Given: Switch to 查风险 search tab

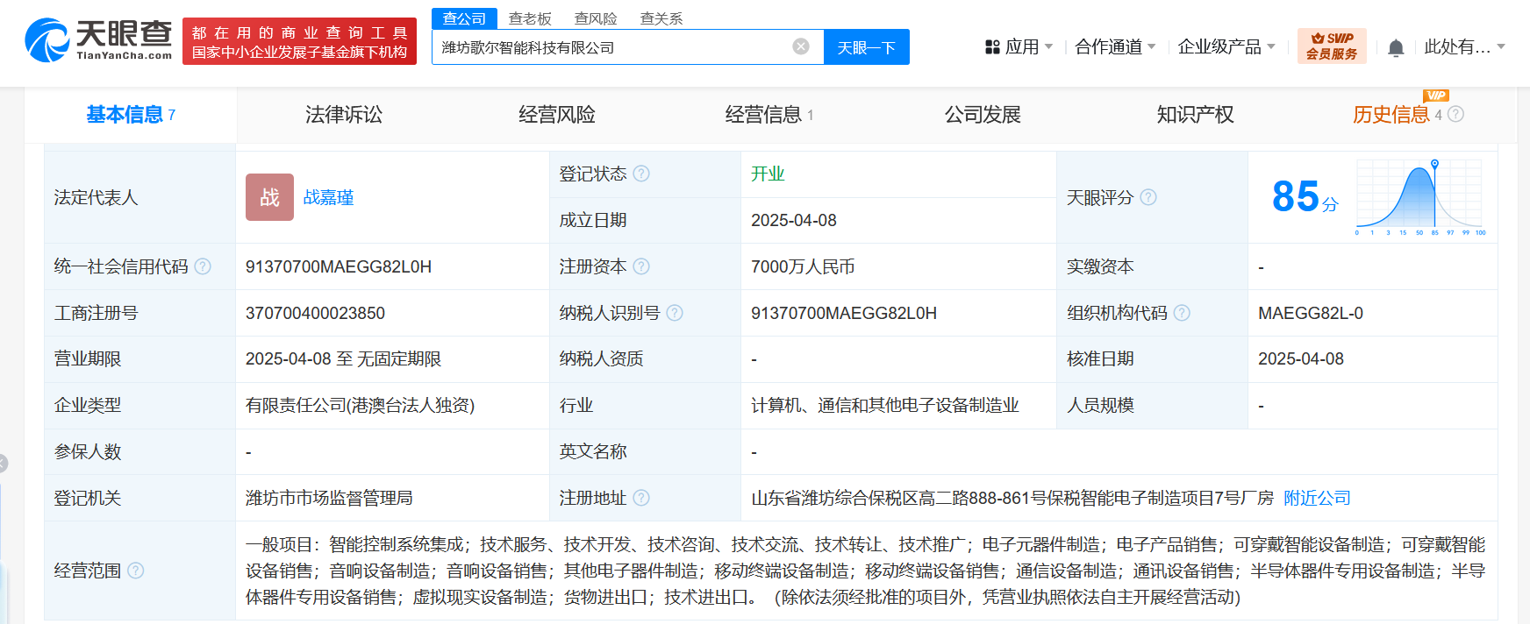Looking at the screenshot, I should (596, 18).
